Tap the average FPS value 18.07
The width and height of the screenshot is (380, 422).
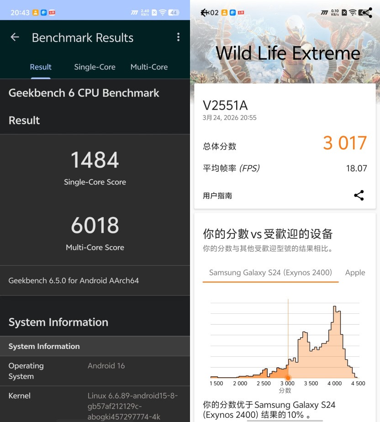click(357, 168)
